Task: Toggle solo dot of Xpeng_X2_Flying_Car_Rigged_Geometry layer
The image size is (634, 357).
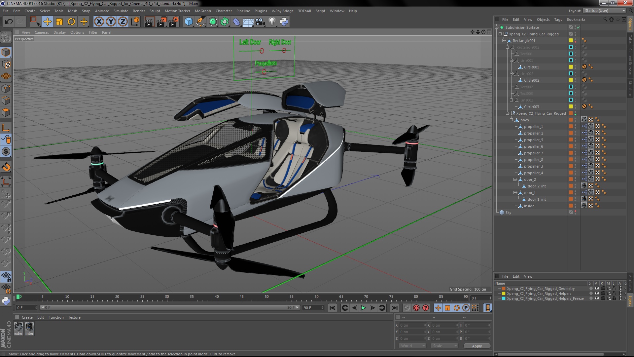Action: point(591,289)
